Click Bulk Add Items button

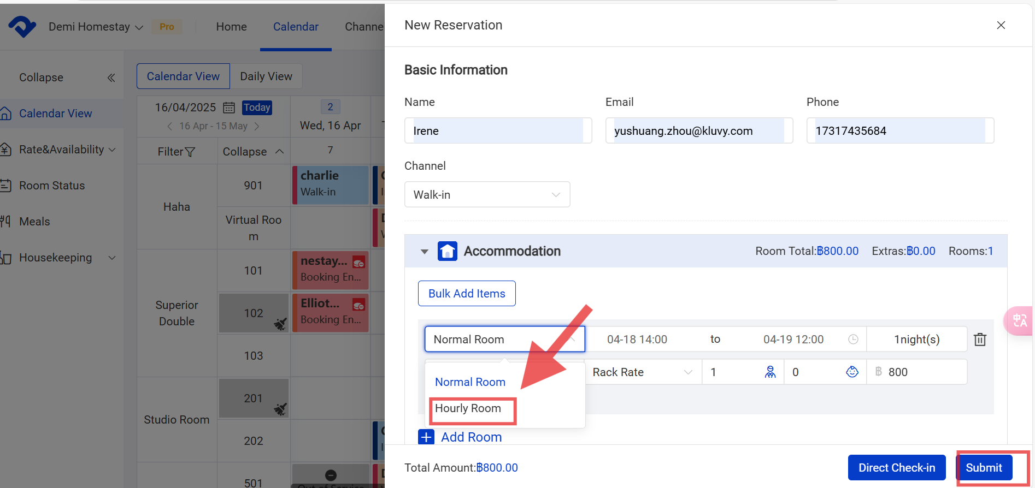pos(467,294)
